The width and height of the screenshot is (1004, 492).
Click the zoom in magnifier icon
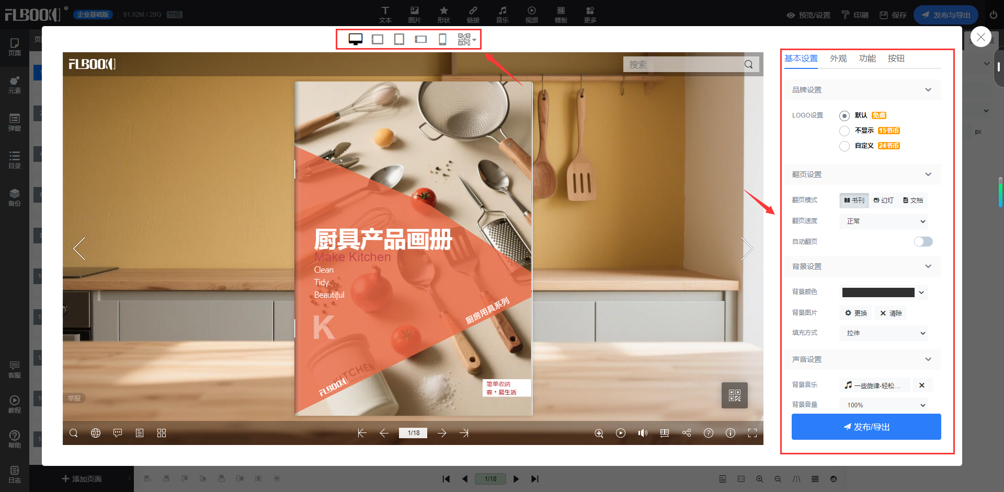599,433
